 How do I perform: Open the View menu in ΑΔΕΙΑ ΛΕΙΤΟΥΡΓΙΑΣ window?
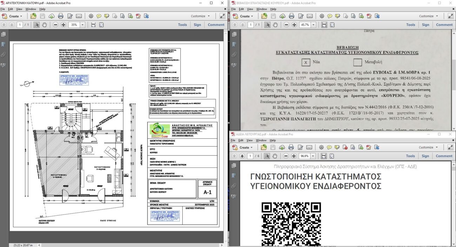click(251, 140)
